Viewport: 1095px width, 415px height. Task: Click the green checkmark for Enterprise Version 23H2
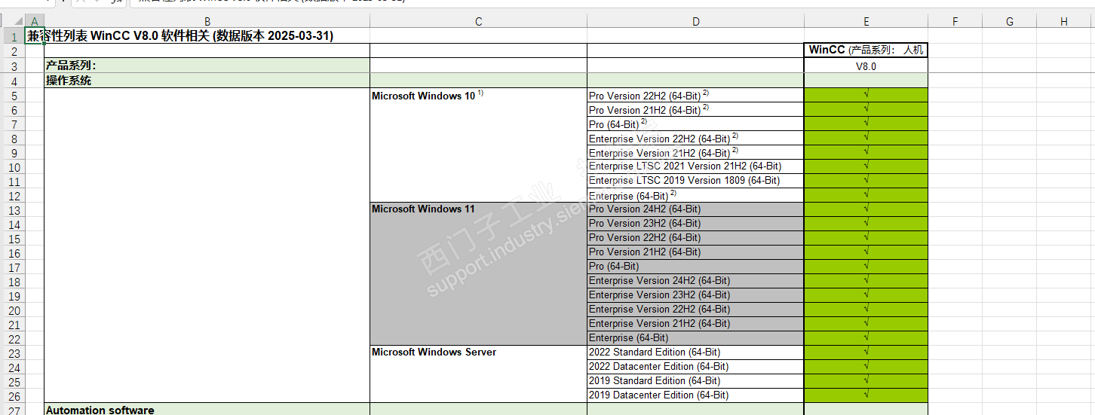point(866,295)
